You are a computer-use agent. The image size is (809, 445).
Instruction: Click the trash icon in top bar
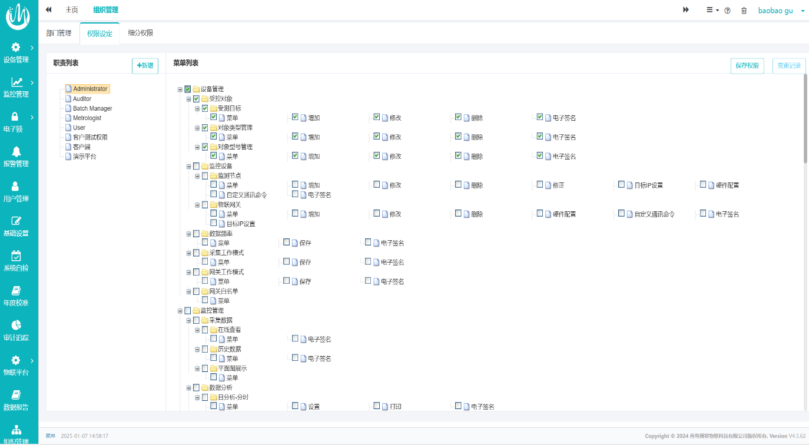pyautogui.click(x=744, y=11)
